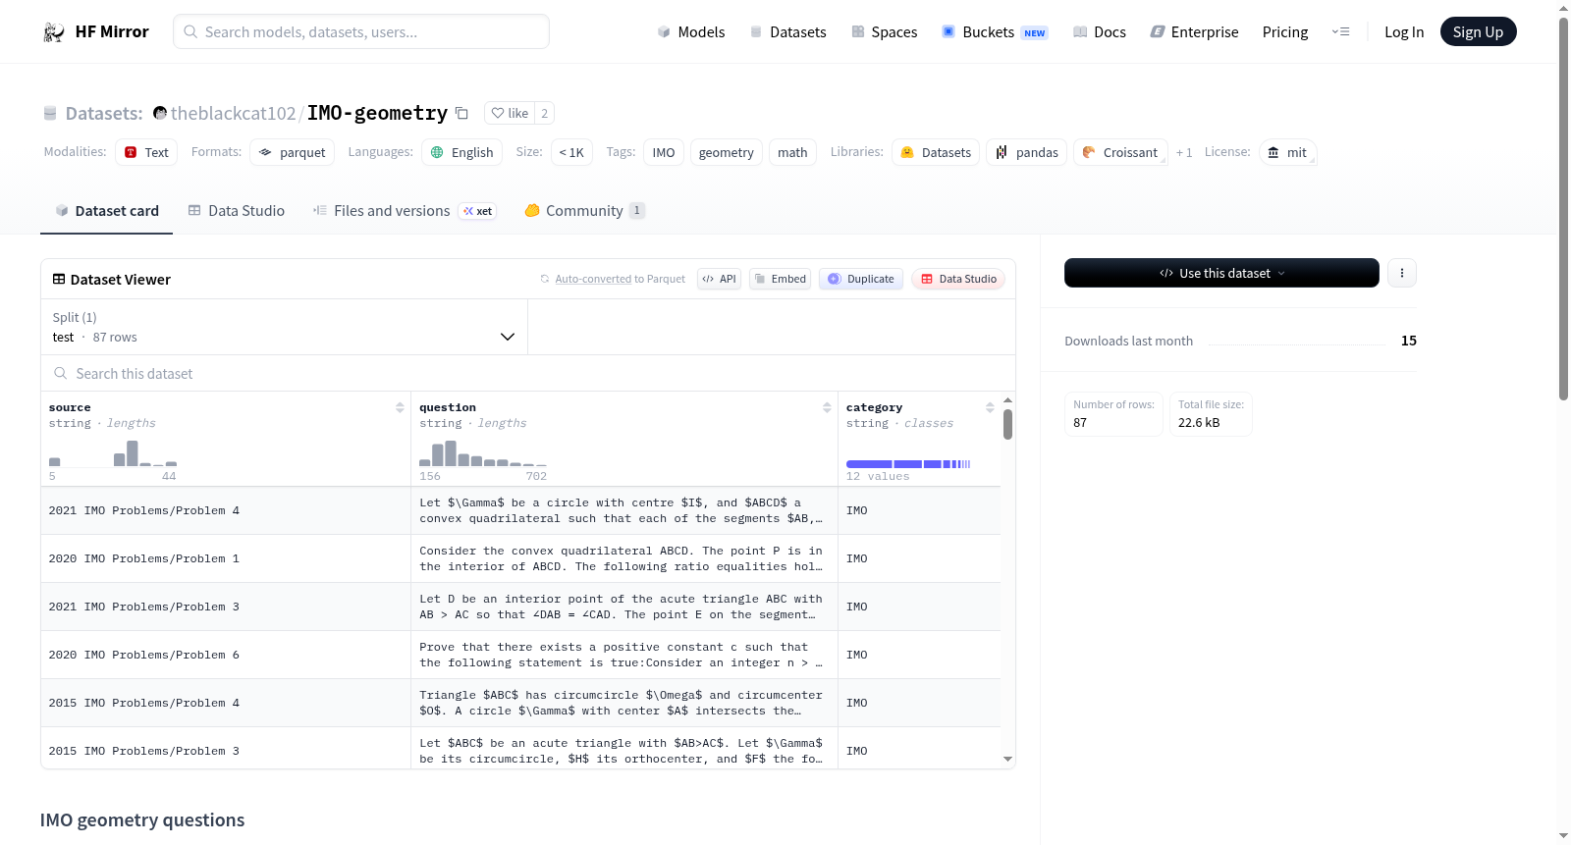Click the page vertical scrollbar
The image size is (1571, 845).
coord(1564,208)
